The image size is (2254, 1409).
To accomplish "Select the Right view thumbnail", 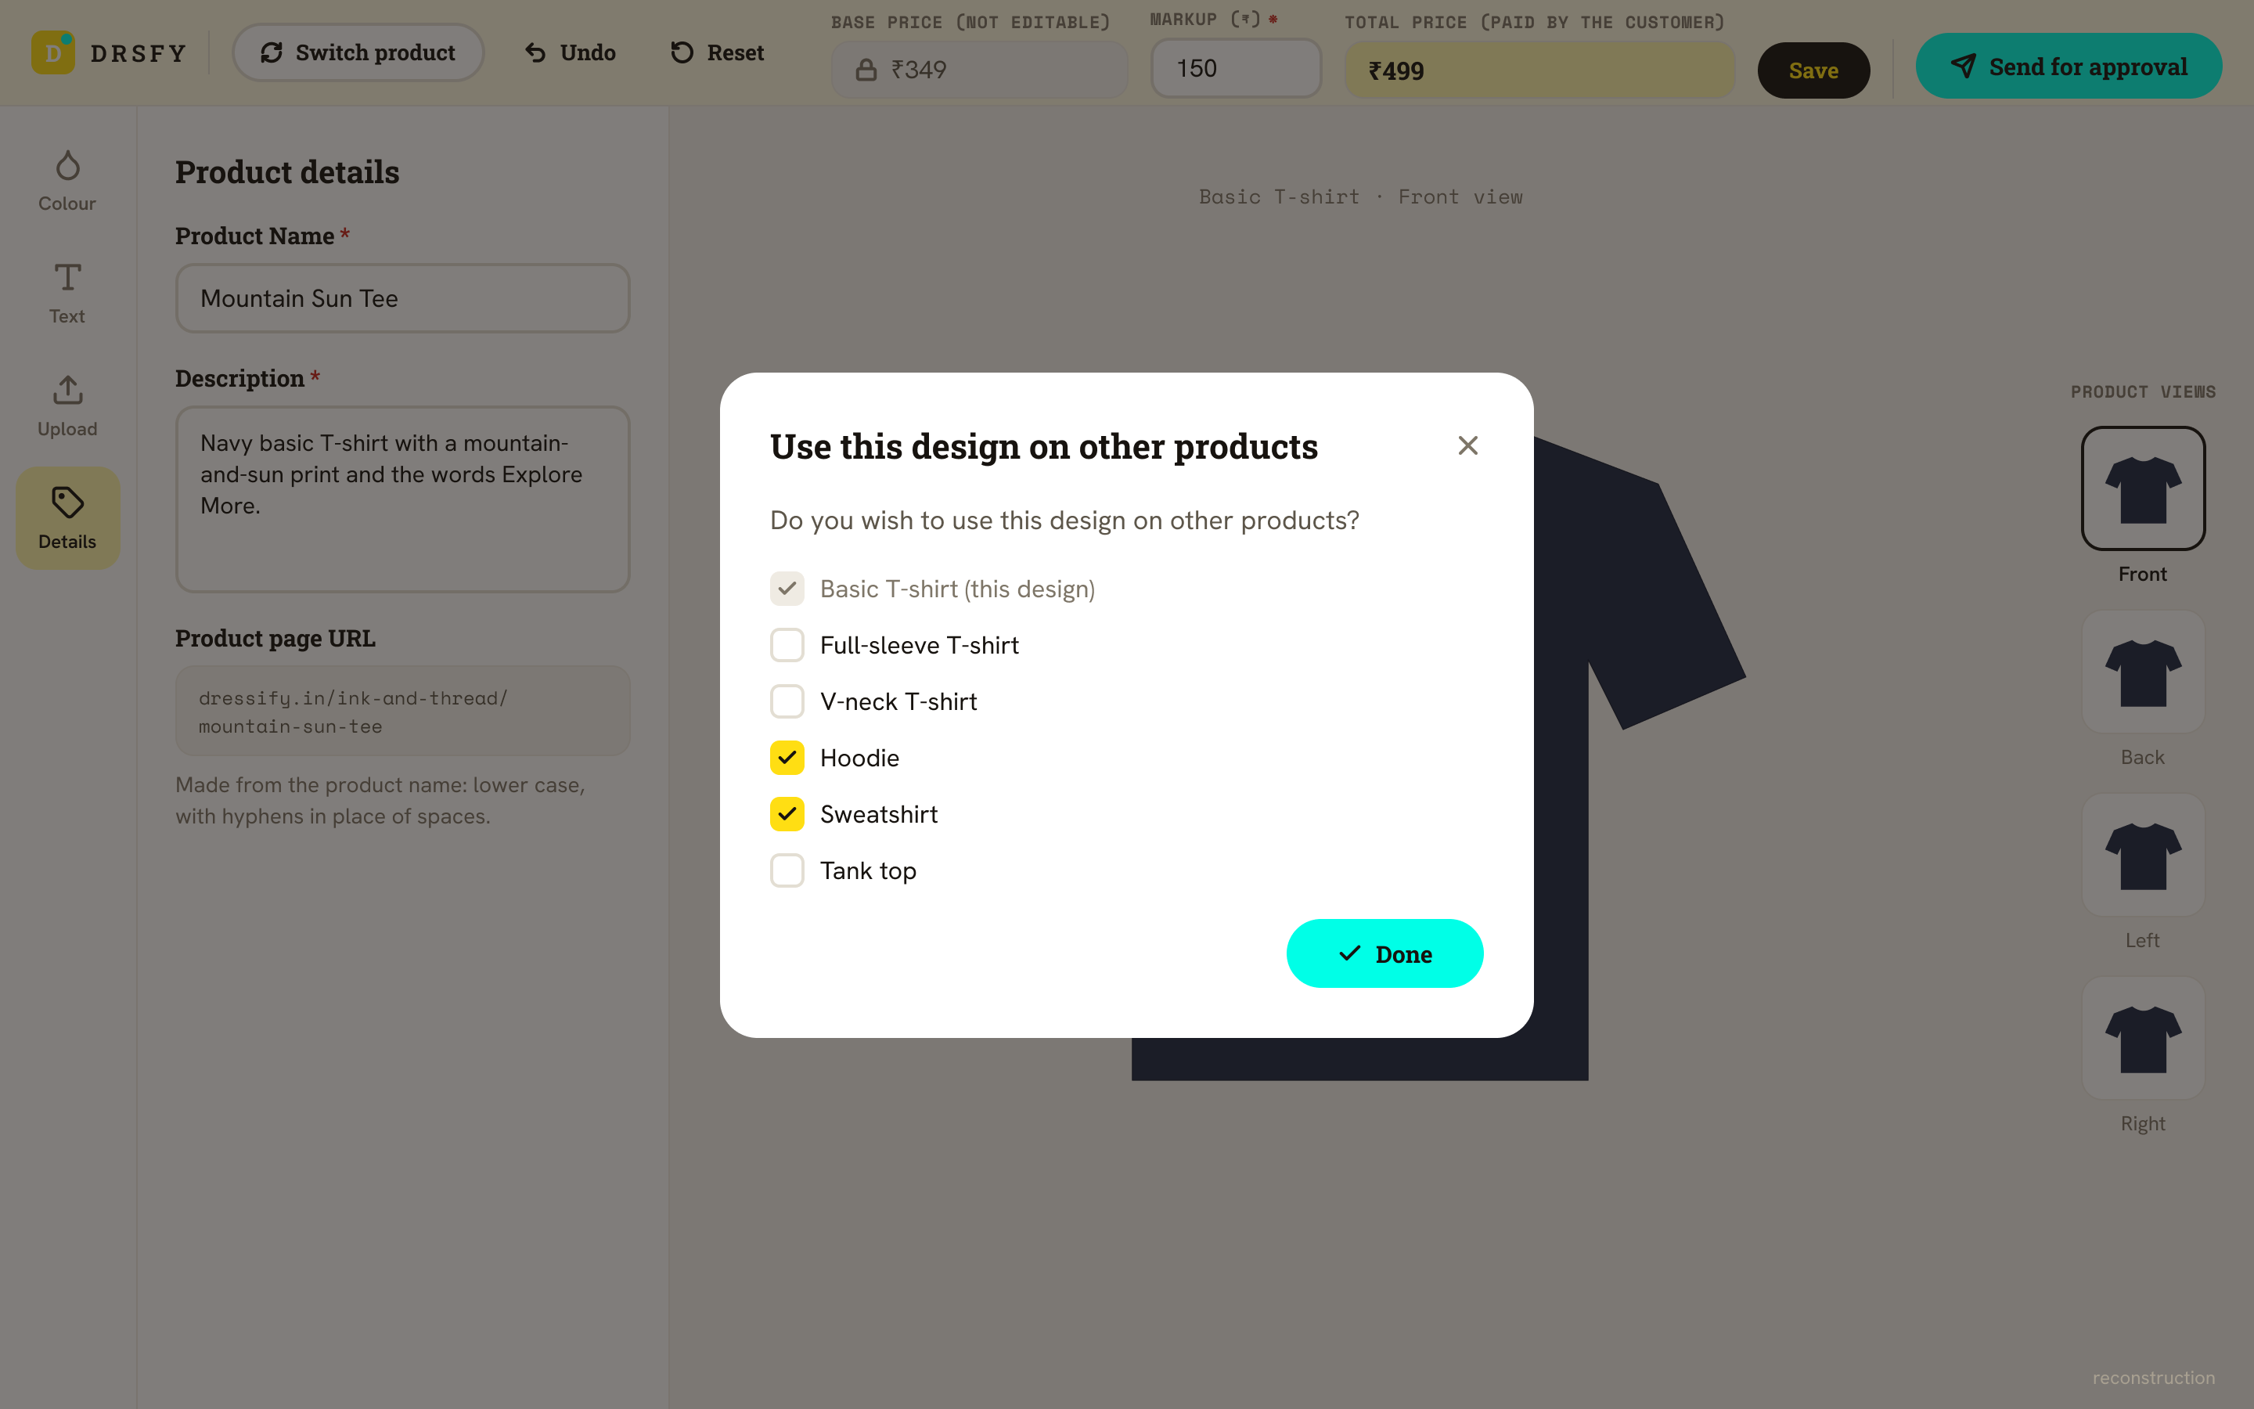I will pyautogui.click(x=2142, y=1038).
